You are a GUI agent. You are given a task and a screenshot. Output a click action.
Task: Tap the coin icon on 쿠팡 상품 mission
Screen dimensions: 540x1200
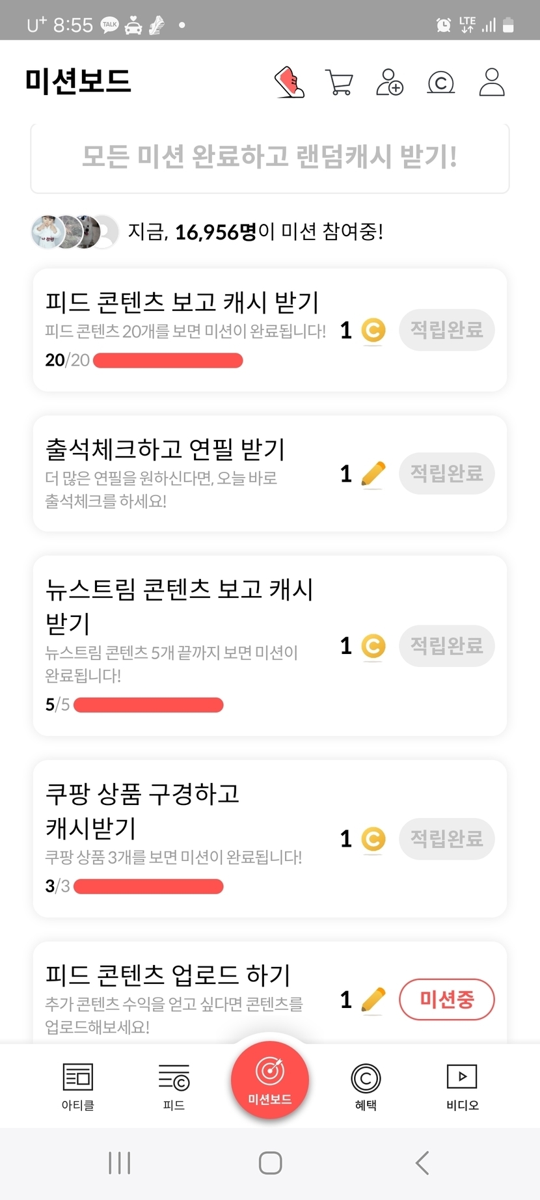click(x=373, y=839)
